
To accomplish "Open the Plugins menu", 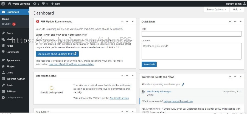I will [x=11, y=66].
